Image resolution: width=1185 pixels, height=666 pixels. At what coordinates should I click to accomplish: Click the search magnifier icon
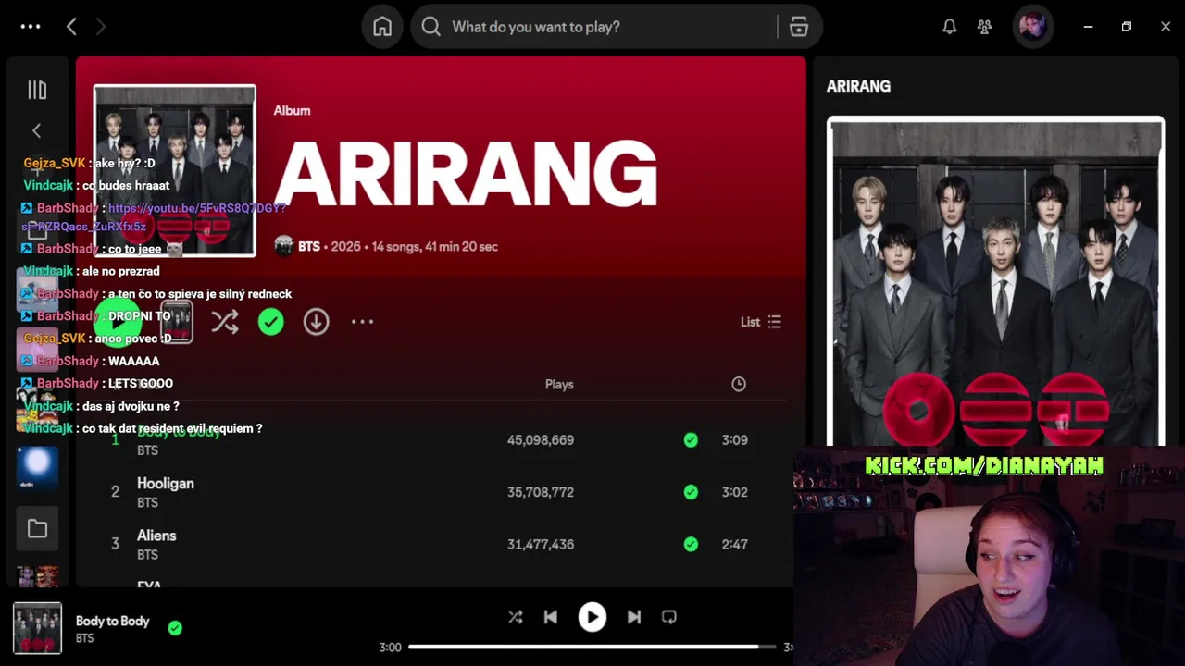[x=431, y=27]
